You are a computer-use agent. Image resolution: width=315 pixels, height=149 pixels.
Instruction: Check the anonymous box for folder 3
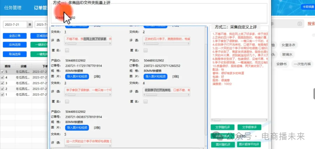tap(67, 101)
